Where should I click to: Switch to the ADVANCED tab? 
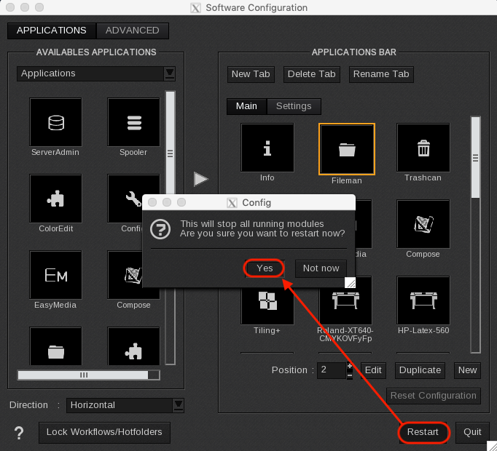tap(132, 31)
